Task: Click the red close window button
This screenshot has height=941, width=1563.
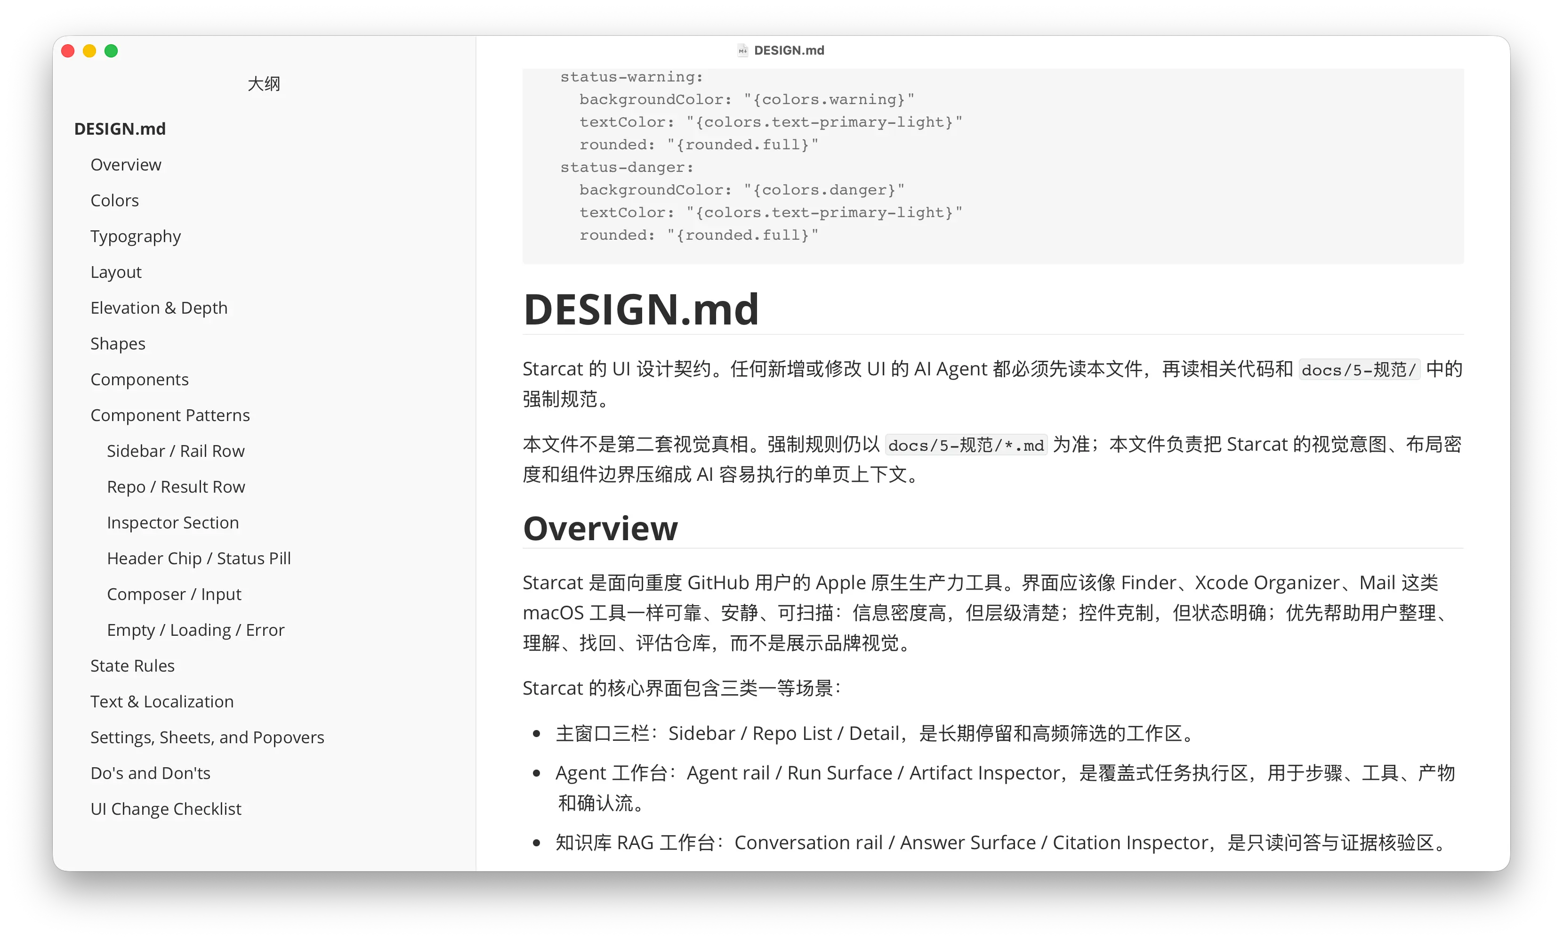Action: pyautogui.click(x=68, y=51)
